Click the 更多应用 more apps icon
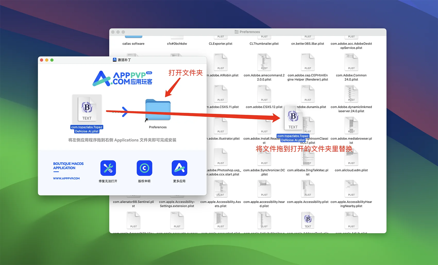Screen dimensions: 438x265 click(179, 168)
